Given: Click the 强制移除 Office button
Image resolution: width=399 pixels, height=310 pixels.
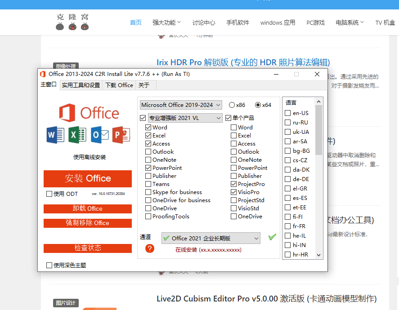Looking at the screenshot, I should coord(88,223).
